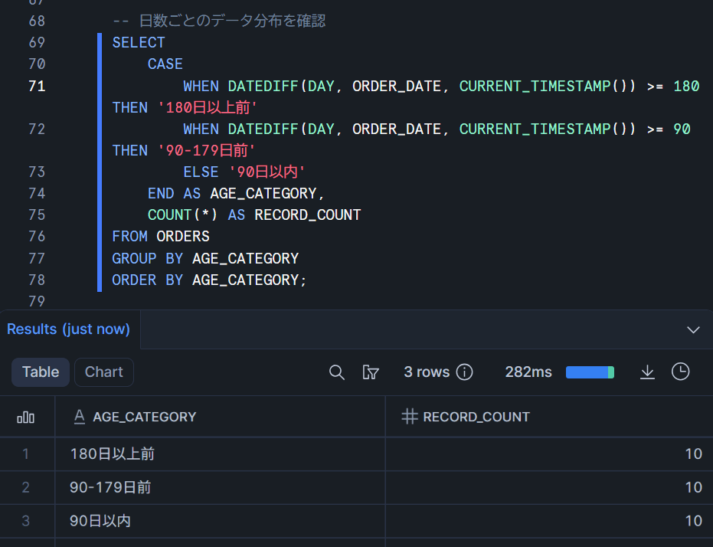Open query history clock icon

[680, 372]
